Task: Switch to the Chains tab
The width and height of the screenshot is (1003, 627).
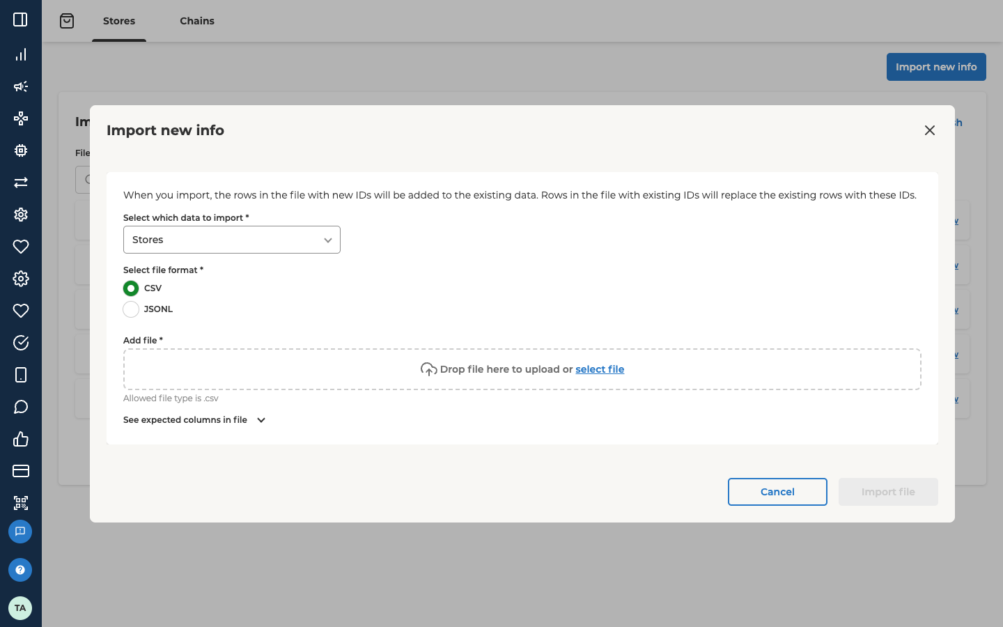Action: point(197,21)
